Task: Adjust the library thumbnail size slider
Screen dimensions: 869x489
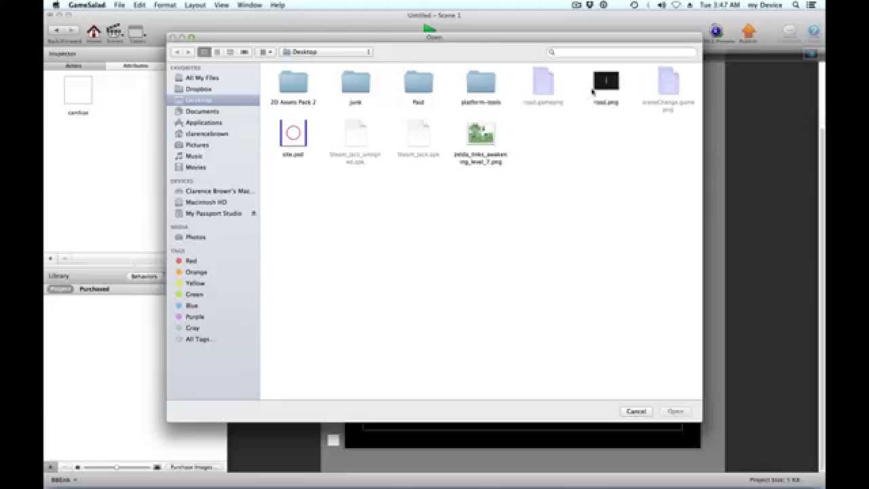Action: [x=117, y=467]
